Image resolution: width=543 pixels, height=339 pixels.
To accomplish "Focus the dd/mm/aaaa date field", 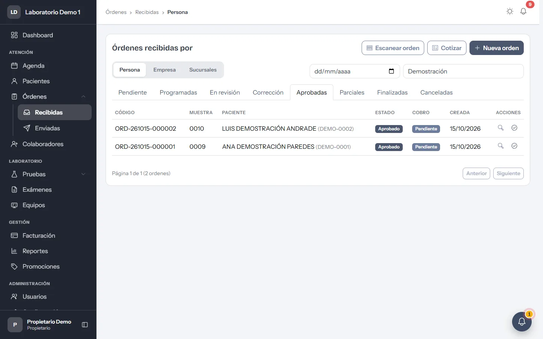I will point(354,71).
